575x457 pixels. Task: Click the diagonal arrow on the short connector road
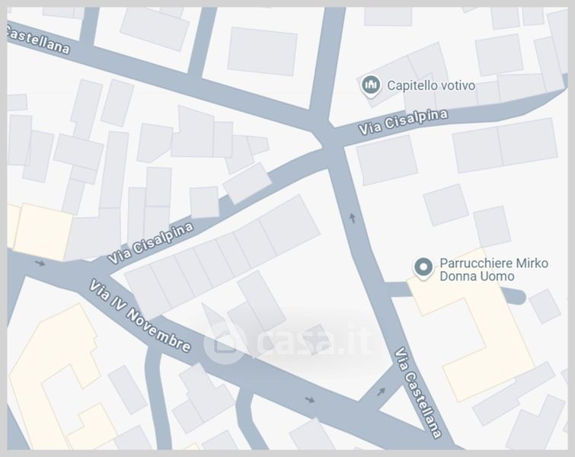[382, 391]
